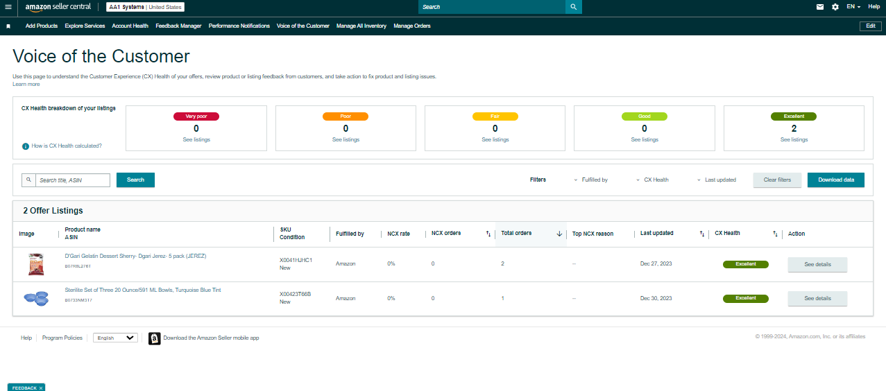Sort by Total orders down arrow
The height and width of the screenshot is (391, 886).
click(x=559, y=234)
